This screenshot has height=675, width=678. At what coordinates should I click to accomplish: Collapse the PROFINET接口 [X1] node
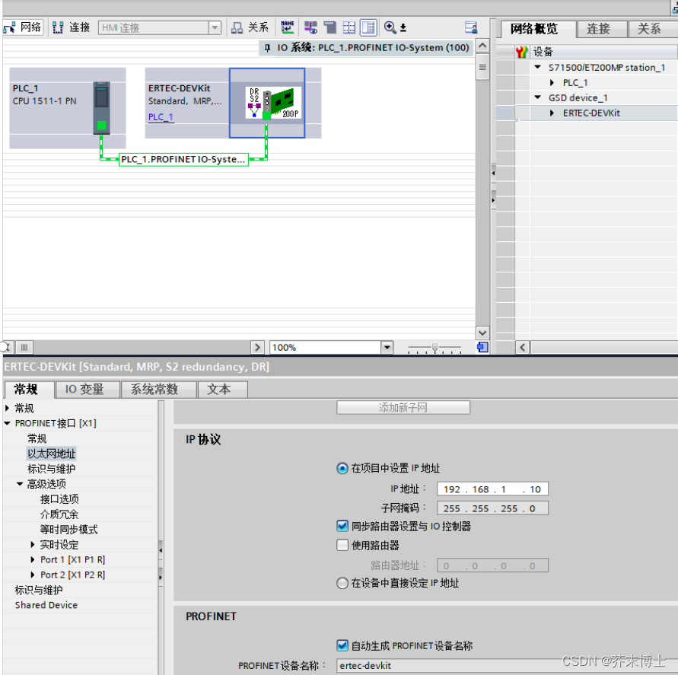tap(8, 423)
